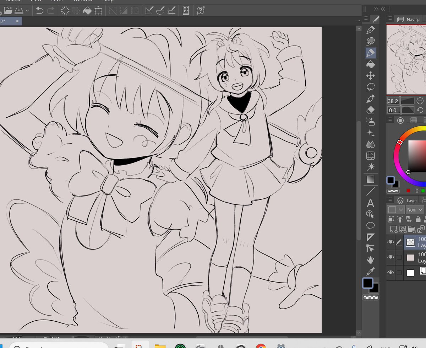This screenshot has height=348, width=426.
Task: Click the Invert Selected Area icon
Action: click(124, 11)
